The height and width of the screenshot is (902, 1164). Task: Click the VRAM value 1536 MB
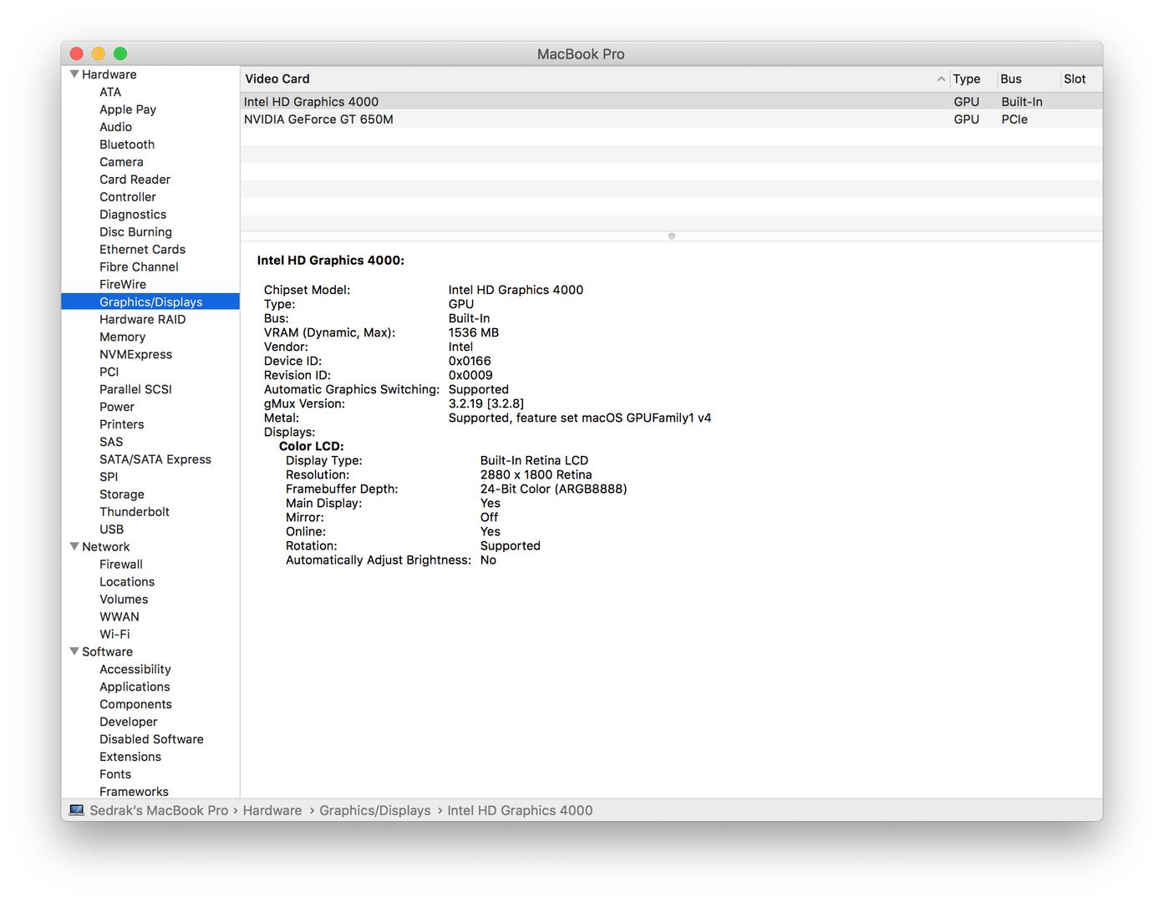tap(474, 333)
